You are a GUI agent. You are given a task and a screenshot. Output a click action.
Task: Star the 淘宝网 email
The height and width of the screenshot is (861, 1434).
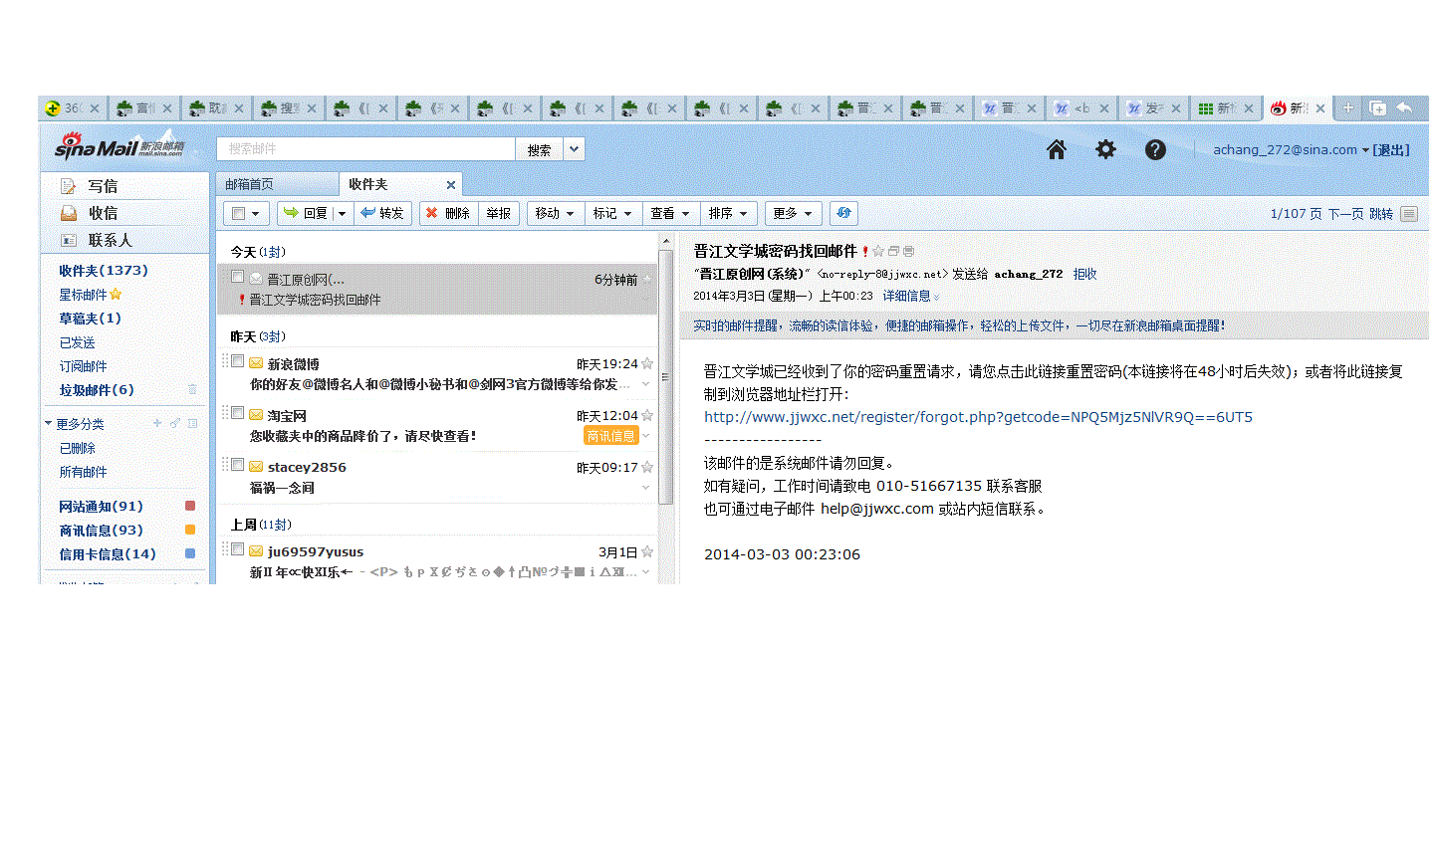(647, 415)
